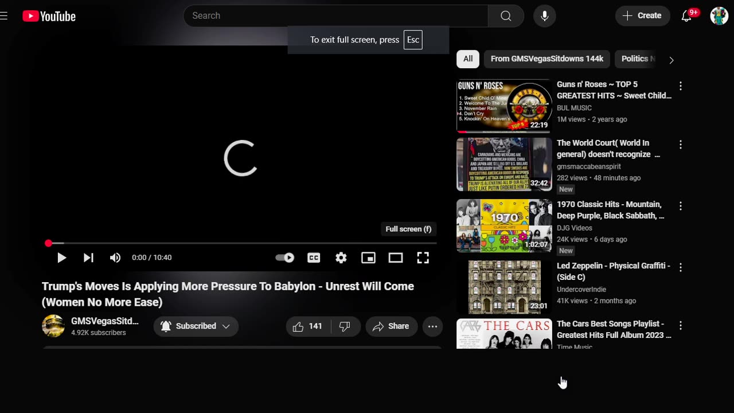Open 1970 Classic Hits video title

(611, 210)
